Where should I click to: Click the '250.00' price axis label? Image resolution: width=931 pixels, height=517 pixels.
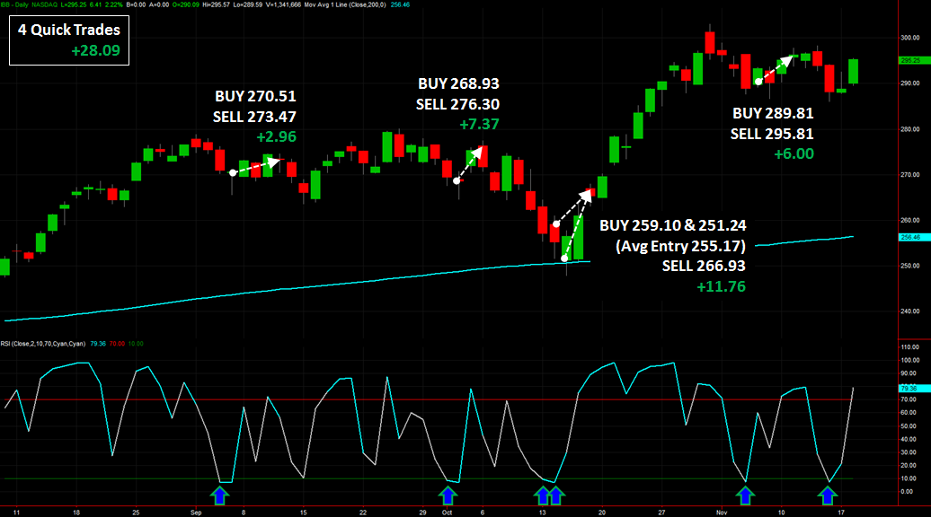pos(910,266)
